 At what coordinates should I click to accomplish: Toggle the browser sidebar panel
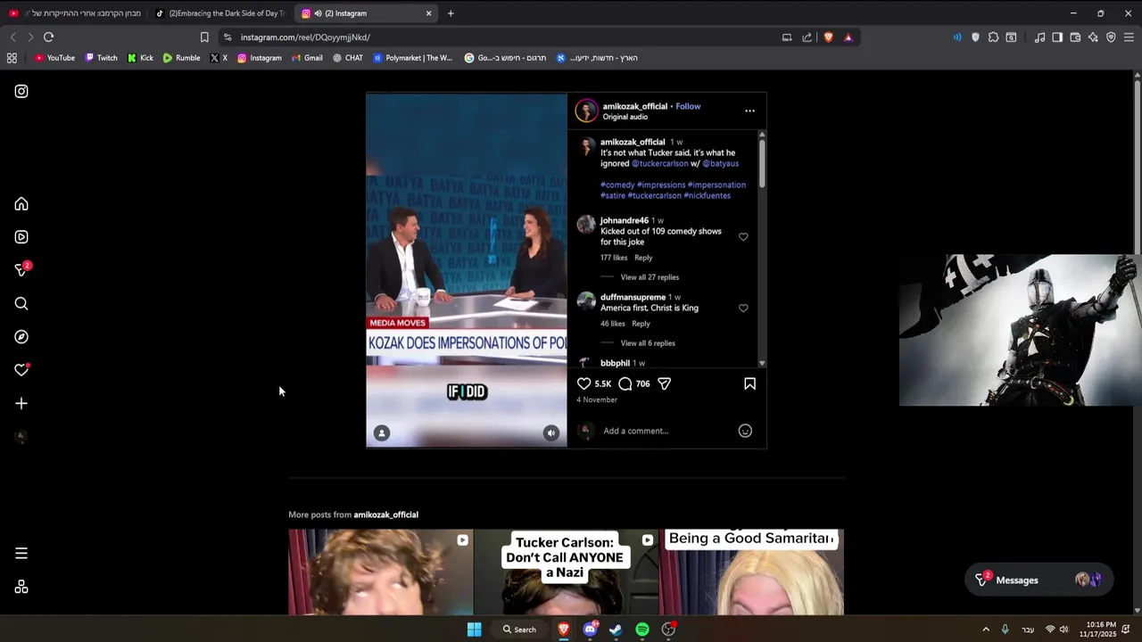[x=1057, y=37]
